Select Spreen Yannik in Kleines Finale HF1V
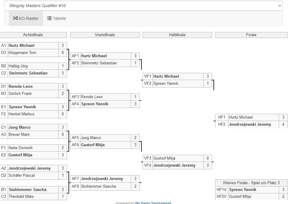This screenshot has height=204, width=290. 243,190
